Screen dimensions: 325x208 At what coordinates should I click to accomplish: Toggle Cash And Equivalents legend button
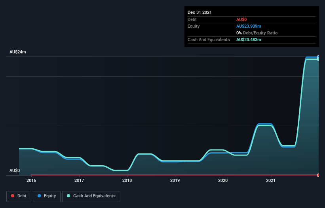(91, 196)
